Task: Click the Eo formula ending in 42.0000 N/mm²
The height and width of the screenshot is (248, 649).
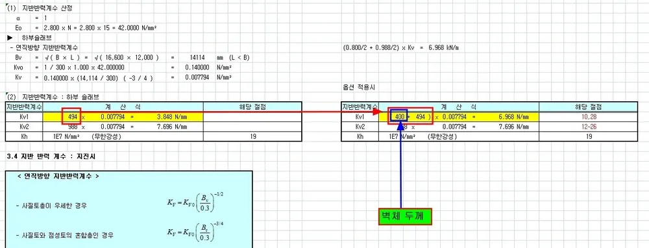Action: tap(99, 28)
